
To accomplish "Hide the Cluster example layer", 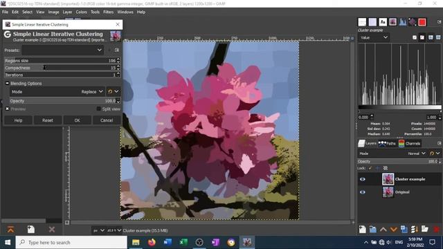I will (363, 179).
